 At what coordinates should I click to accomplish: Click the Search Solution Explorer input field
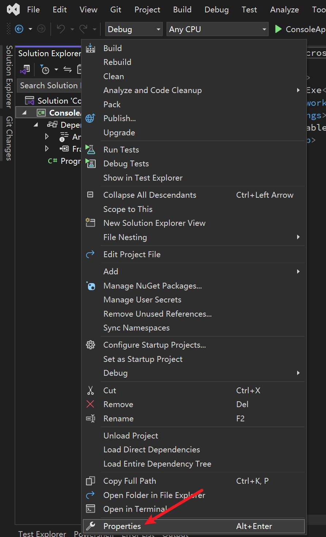tap(49, 85)
